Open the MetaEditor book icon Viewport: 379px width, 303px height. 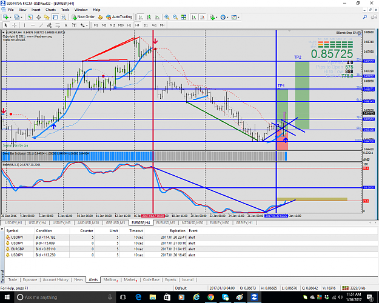point(101,17)
